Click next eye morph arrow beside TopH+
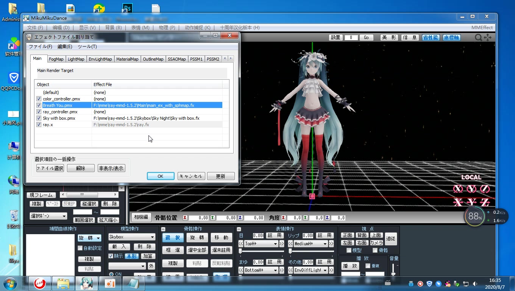 pyautogui.click(x=282, y=244)
